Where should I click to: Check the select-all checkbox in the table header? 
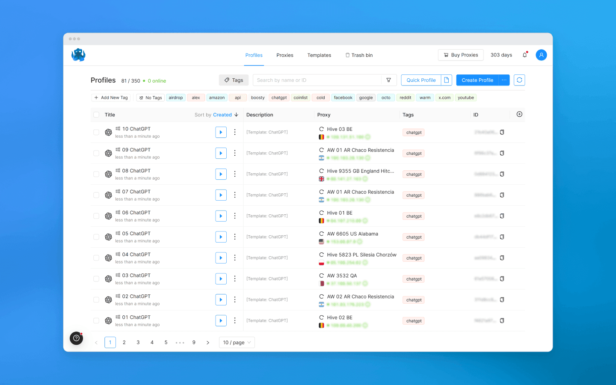[x=96, y=115]
